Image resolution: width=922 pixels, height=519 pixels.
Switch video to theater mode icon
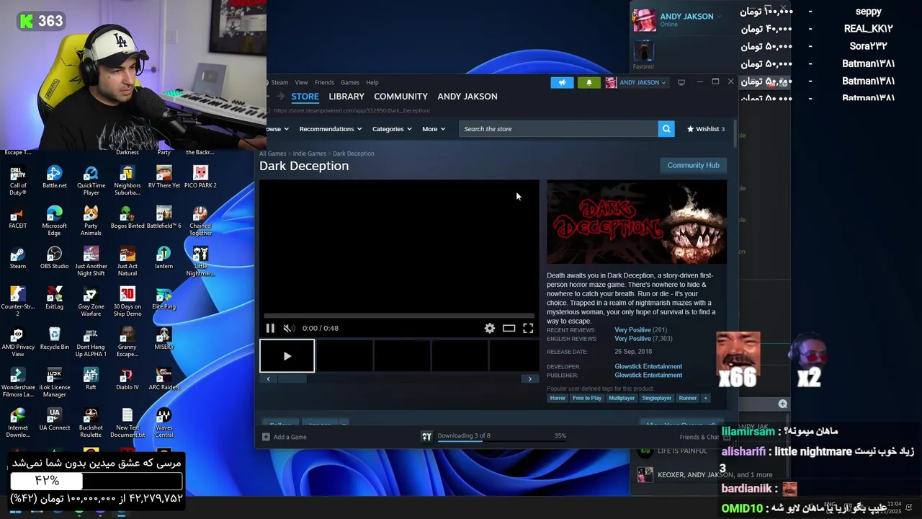coord(509,328)
